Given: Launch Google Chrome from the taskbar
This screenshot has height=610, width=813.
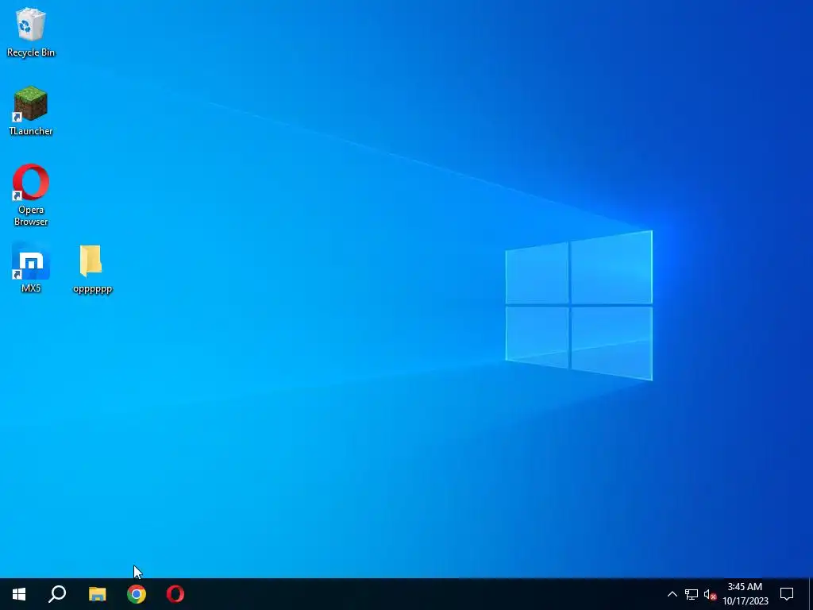Looking at the screenshot, I should pos(137,594).
